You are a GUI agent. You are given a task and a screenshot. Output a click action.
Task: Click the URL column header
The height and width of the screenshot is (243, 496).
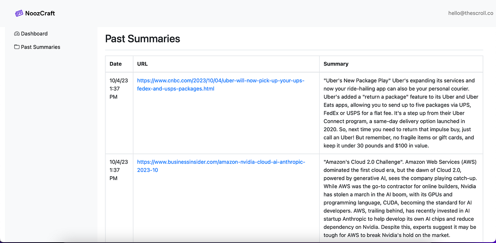[142, 64]
